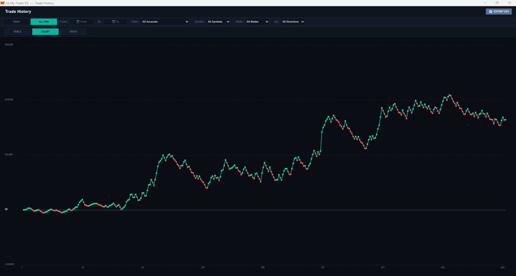This screenshot has height=276, width=516.
Task: Open the All Accounts filter dropdown
Action: [x=165, y=21]
